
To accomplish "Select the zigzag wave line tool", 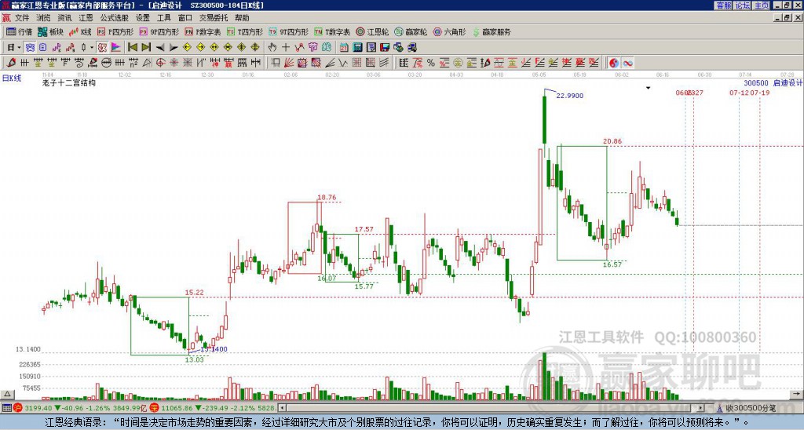I will pyautogui.click(x=343, y=63).
